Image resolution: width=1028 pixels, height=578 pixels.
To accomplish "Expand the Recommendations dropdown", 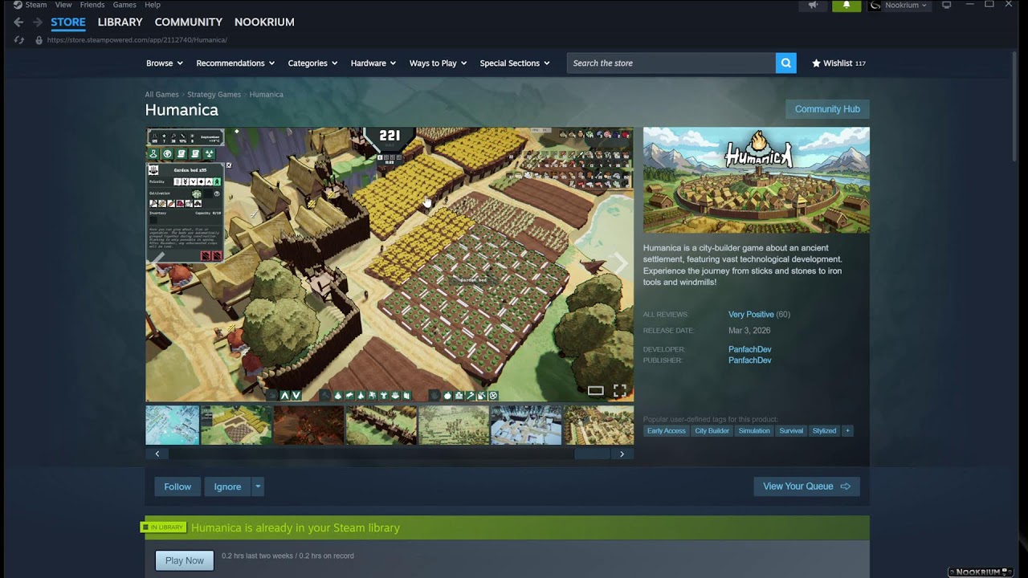I will [235, 63].
